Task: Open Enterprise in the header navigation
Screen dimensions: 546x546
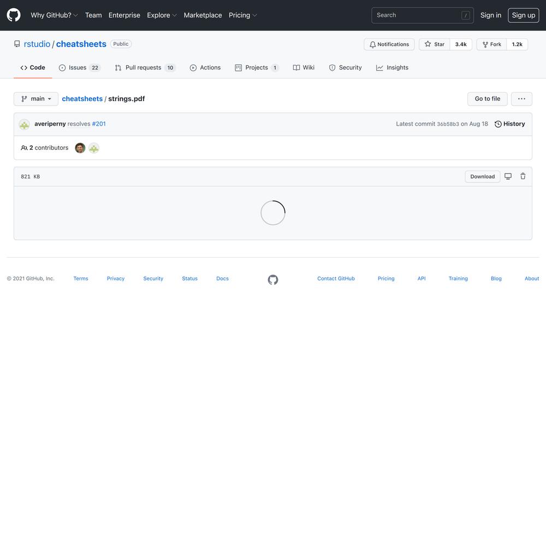Action: pyautogui.click(x=124, y=15)
